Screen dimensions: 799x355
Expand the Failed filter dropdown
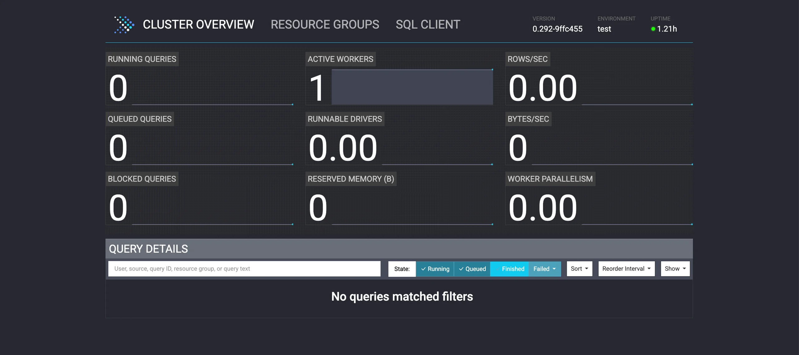pyautogui.click(x=545, y=269)
